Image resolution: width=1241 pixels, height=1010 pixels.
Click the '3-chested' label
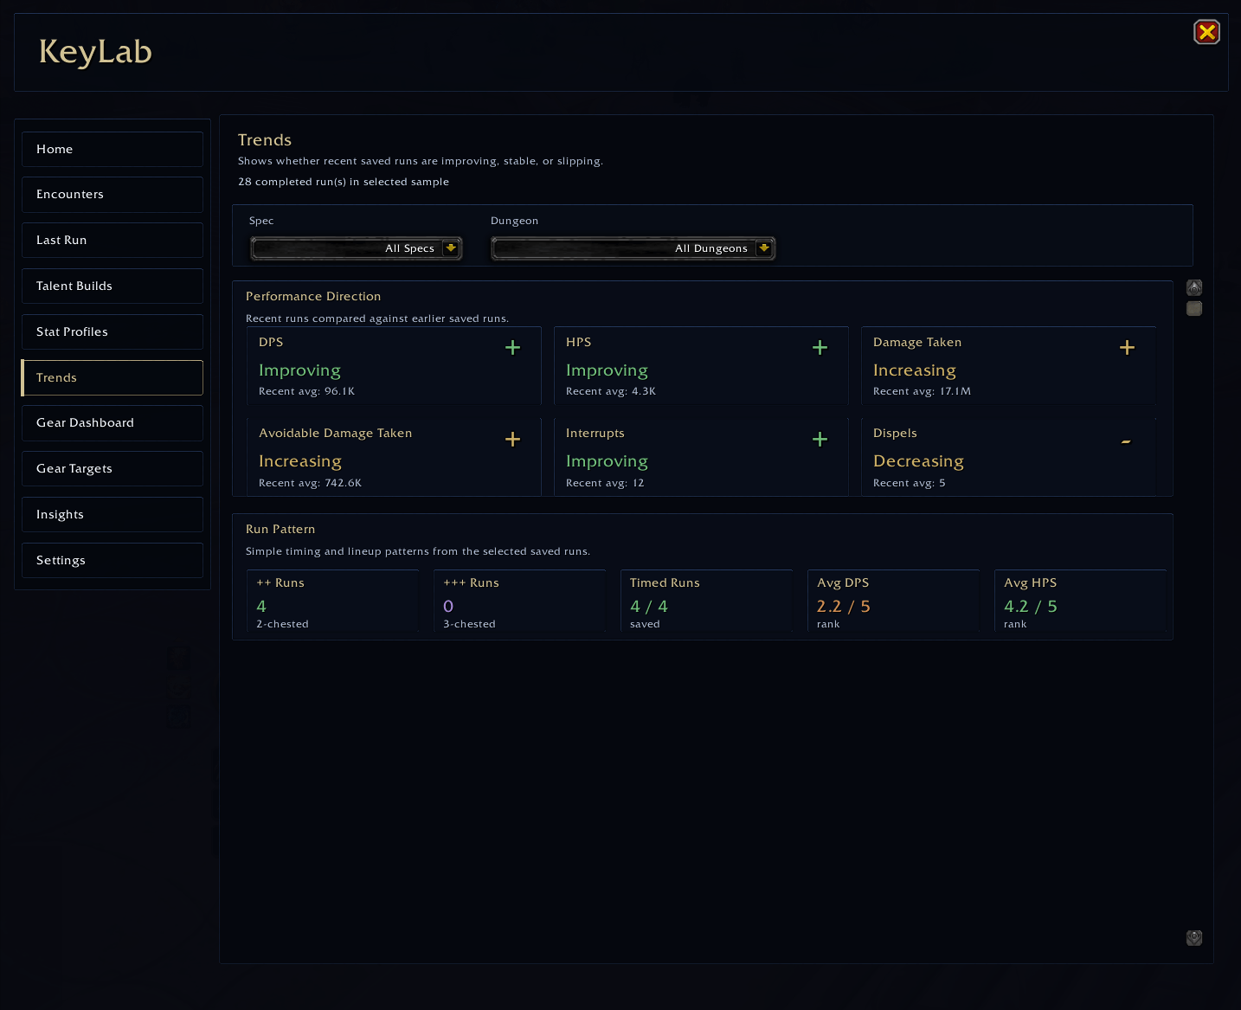[469, 624]
